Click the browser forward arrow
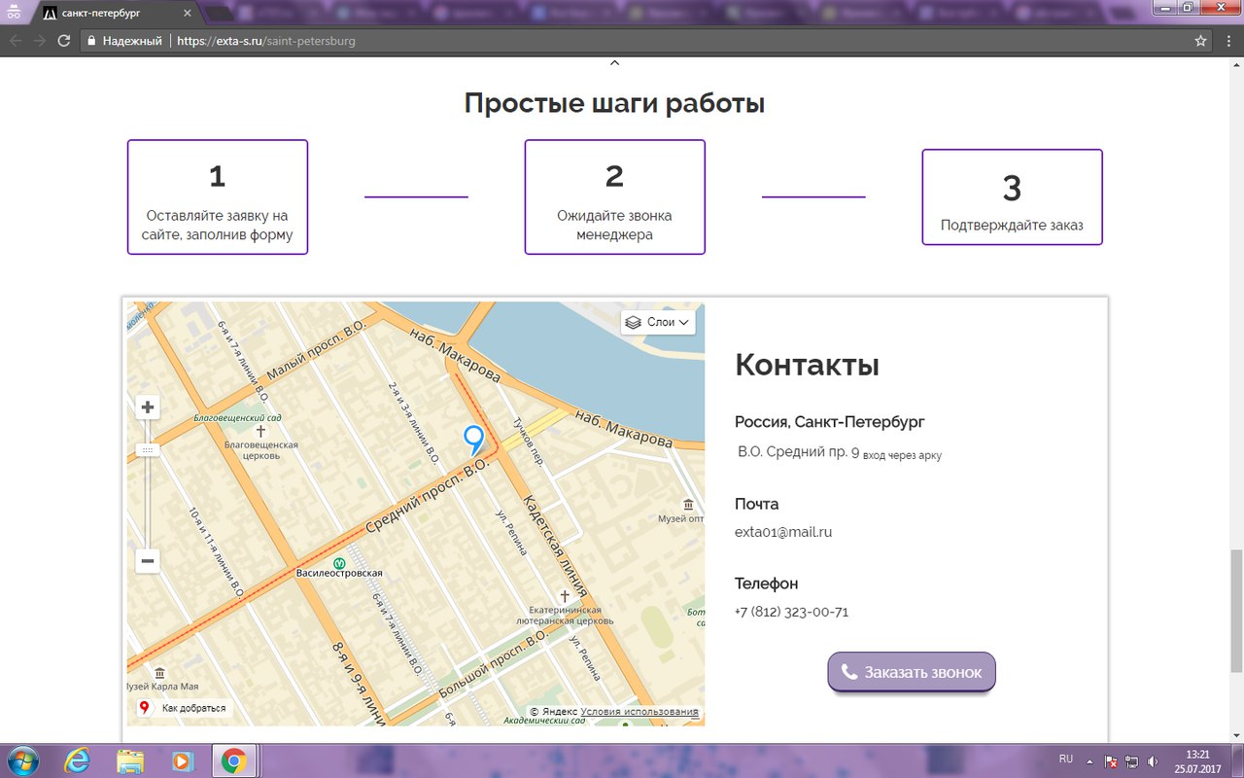1244x778 pixels. click(40, 41)
